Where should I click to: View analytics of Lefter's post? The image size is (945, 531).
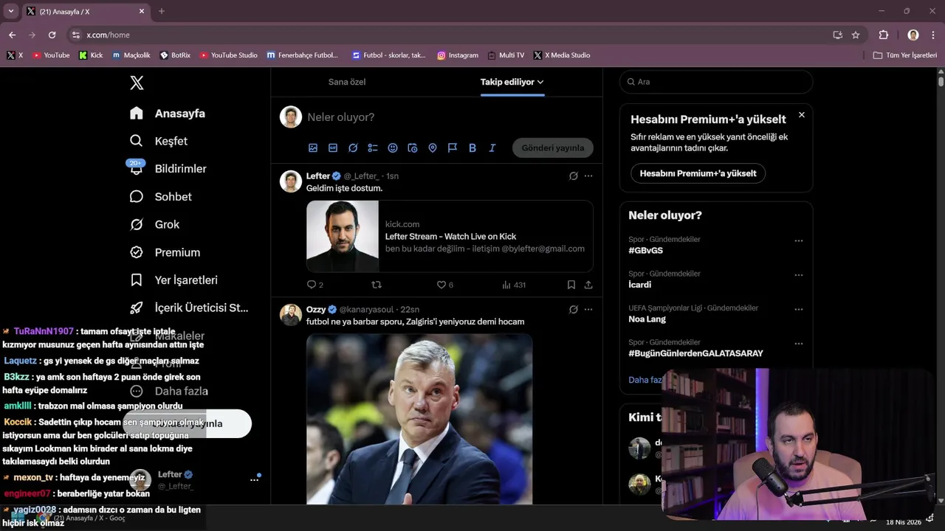click(514, 285)
